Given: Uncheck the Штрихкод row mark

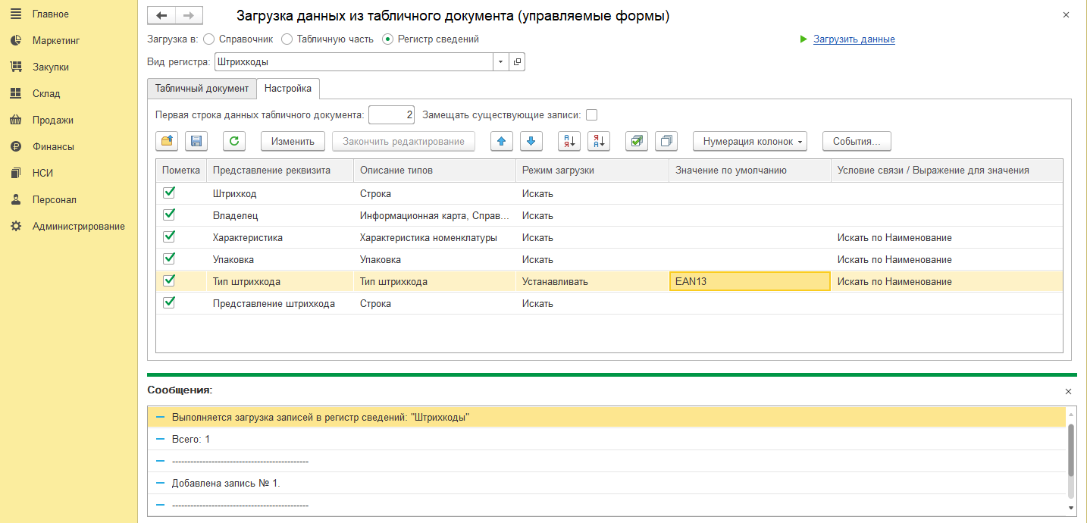Looking at the screenshot, I should click(169, 193).
